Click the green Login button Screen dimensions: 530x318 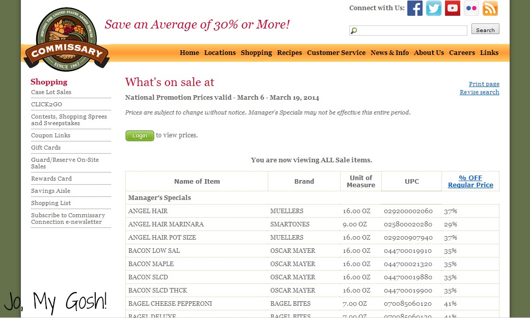[x=139, y=135]
